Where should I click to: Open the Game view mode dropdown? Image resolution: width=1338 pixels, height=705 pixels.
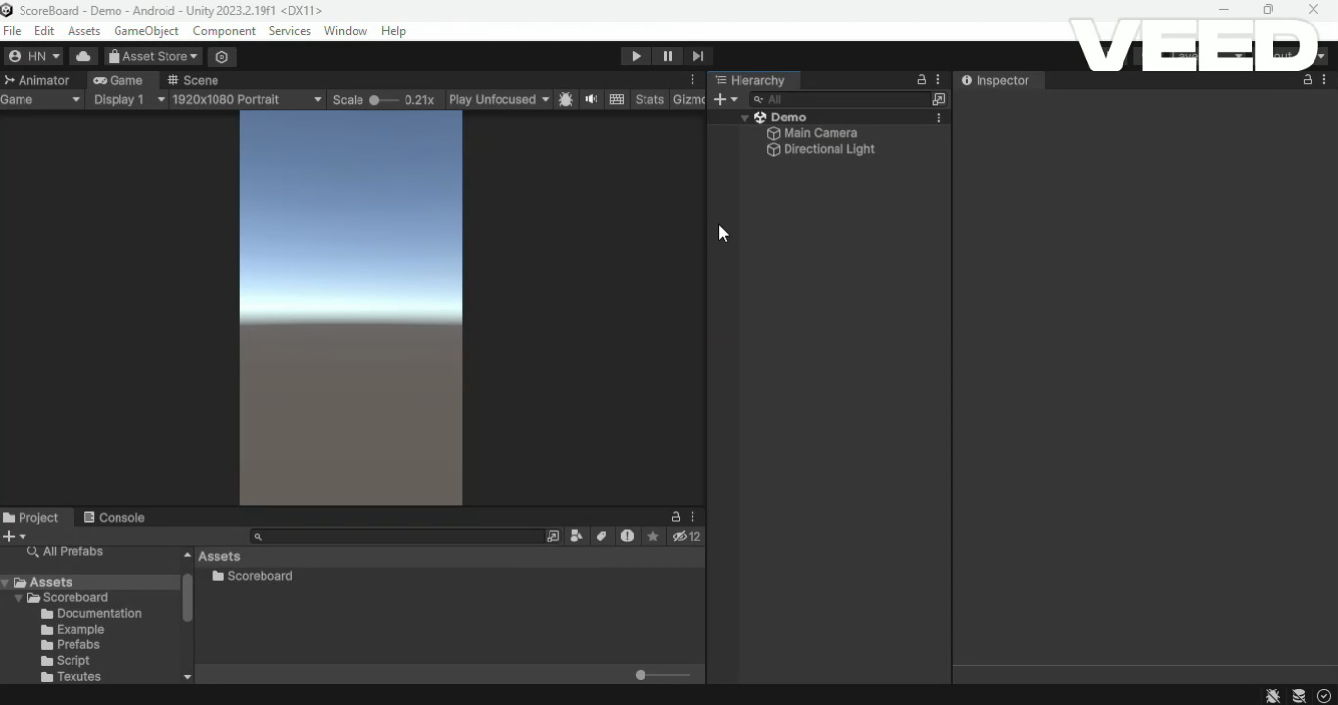click(x=41, y=99)
